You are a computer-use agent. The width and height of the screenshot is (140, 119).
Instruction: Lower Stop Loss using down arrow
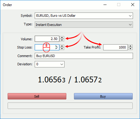pos(62,49)
